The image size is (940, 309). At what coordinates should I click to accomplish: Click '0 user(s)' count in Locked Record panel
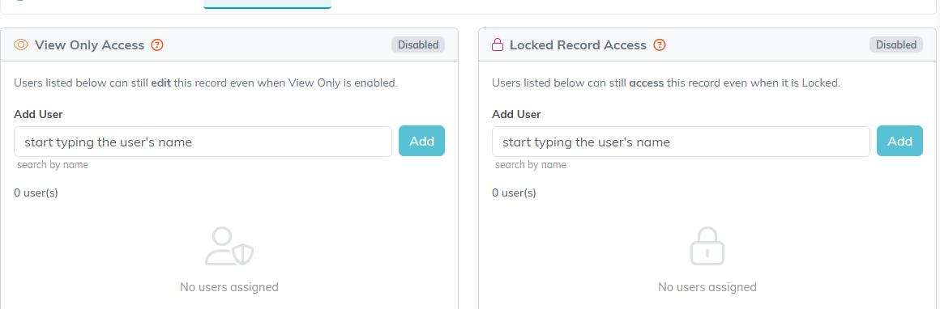coord(514,193)
